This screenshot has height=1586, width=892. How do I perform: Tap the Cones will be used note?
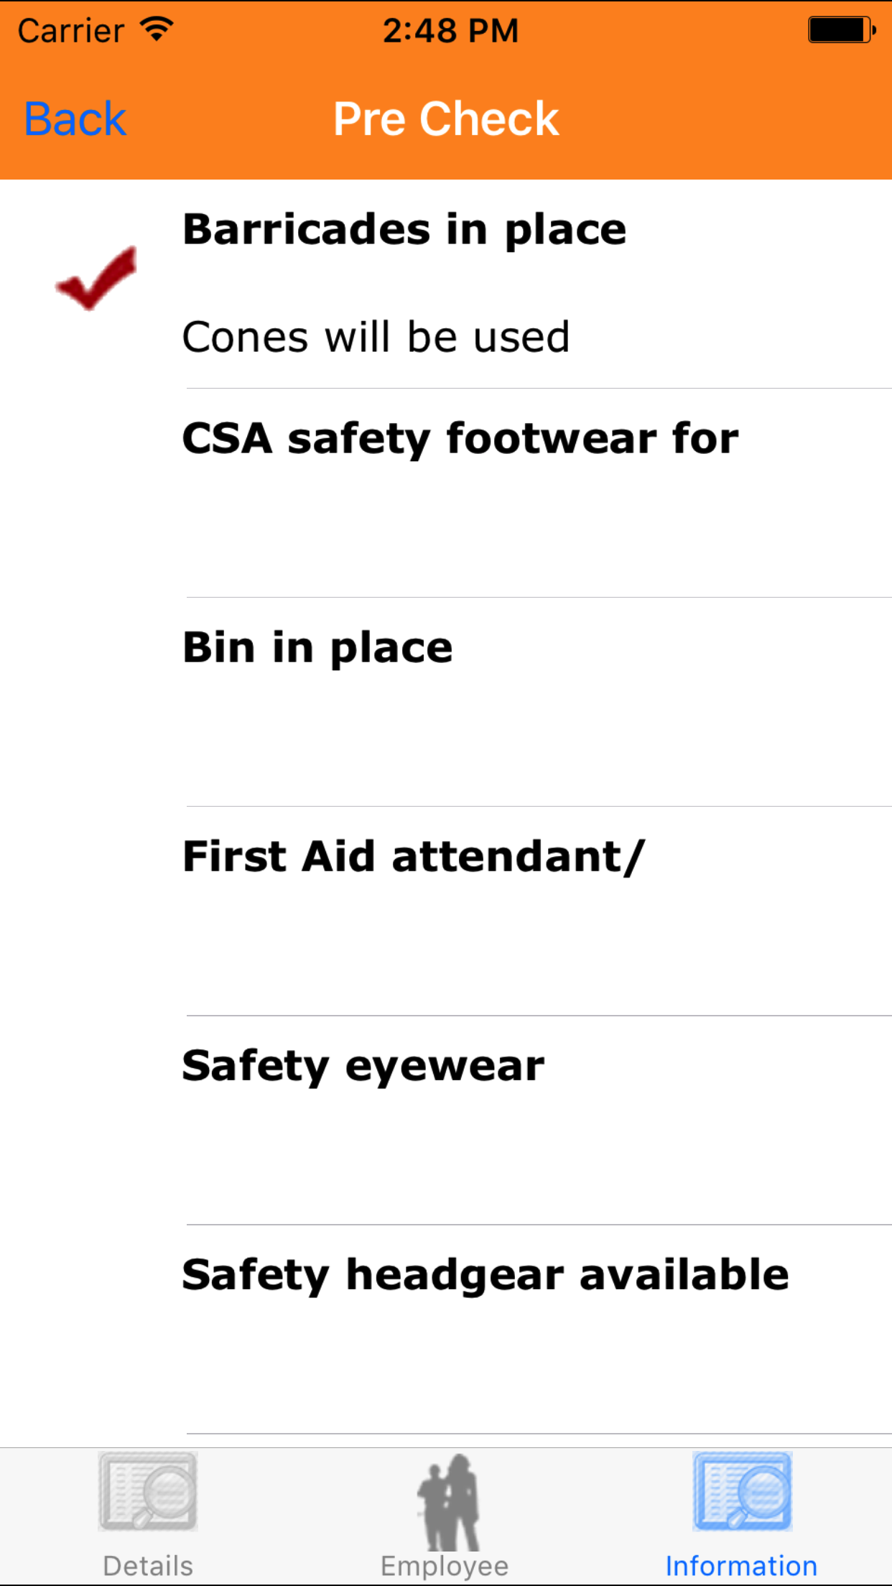tap(376, 337)
